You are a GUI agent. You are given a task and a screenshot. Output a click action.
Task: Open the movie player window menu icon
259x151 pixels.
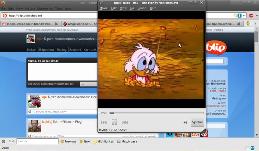tap(101, 3)
